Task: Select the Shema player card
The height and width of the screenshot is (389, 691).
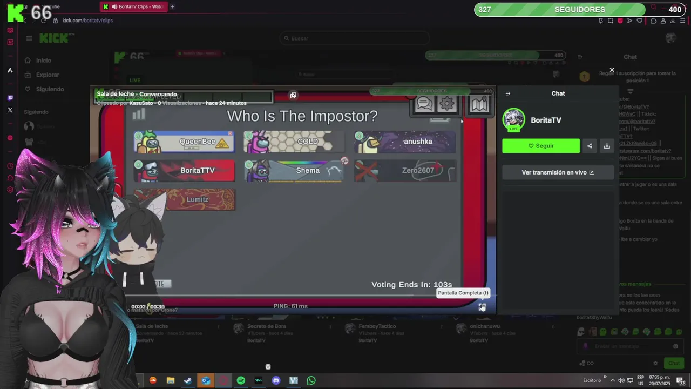Action: 294,170
